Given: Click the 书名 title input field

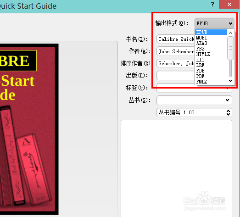Looking at the screenshot, I should coord(176,39).
